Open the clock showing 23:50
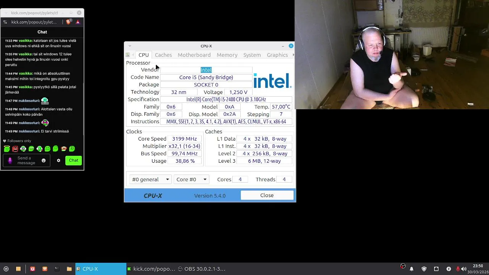Screen dimensions: 489x275 [478, 269]
